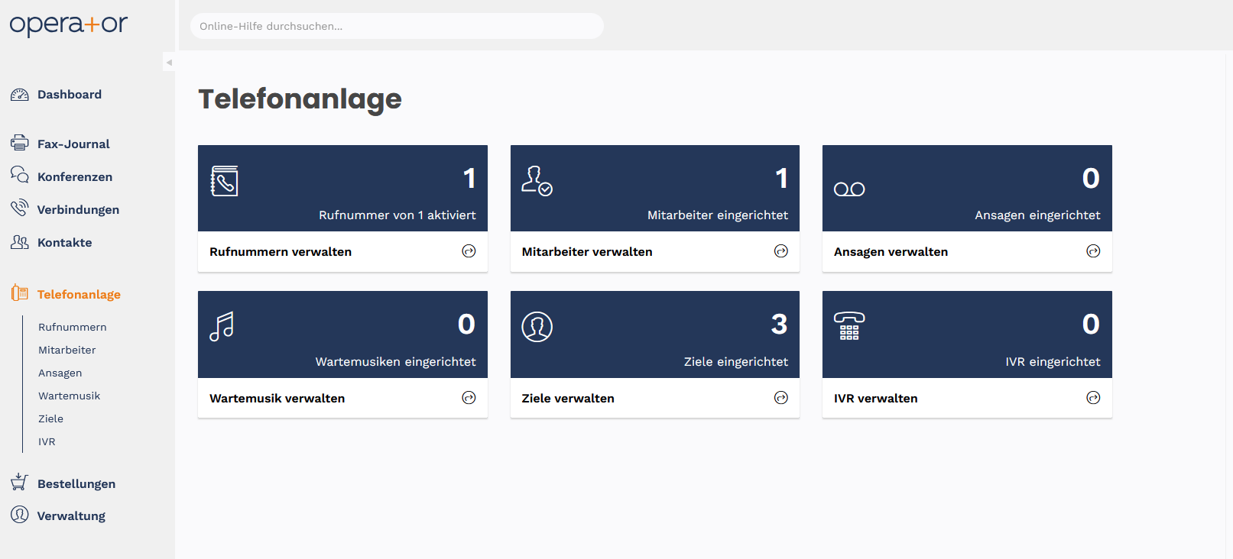This screenshot has height=559, width=1233.
Task: Click the phone book icon on Rufnummer card
Action: [x=224, y=181]
